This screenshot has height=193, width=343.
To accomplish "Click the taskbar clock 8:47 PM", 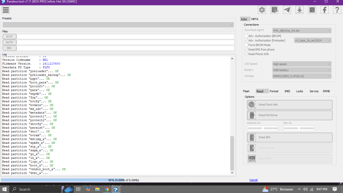I will click(x=322, y=189).
